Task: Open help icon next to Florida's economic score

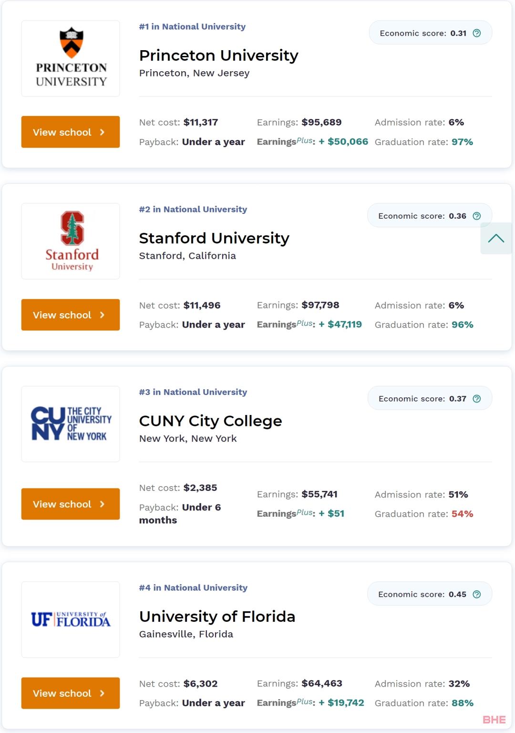Action: click(476, 594)
